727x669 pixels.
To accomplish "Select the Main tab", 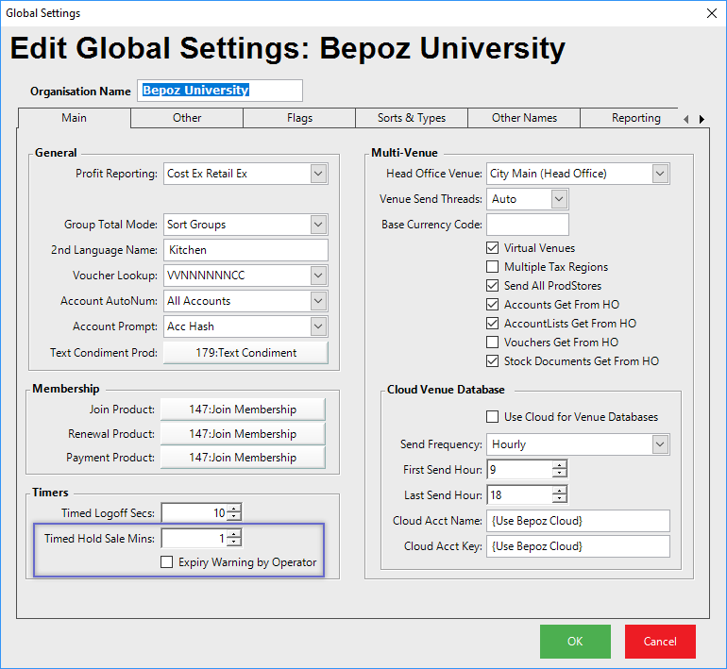I will (x=75, y=118).
